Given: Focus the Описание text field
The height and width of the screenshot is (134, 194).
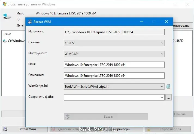Looking at the screenshot, I should 114,75.
